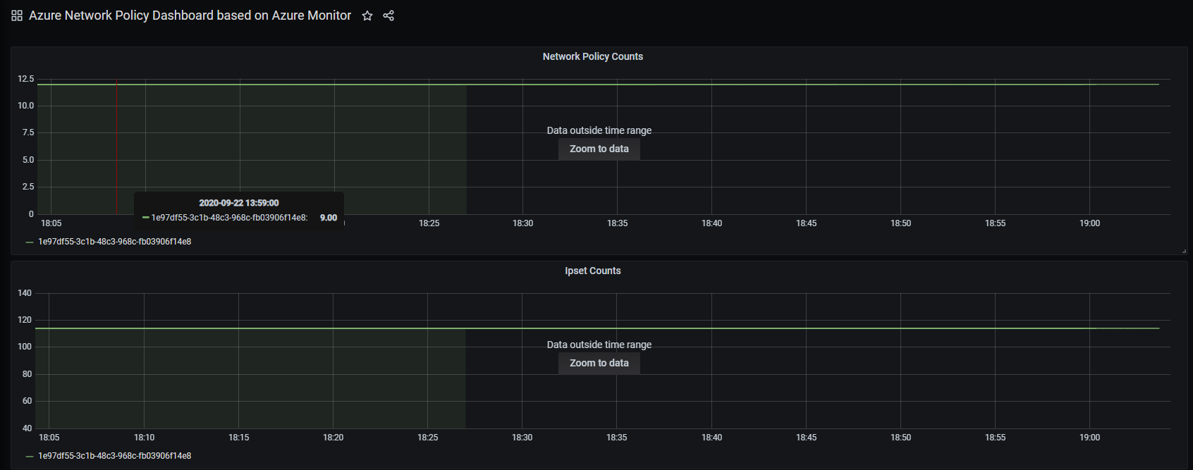Open the share dashboard icon
1193x470 pixels.
click(x=389, y=16)
